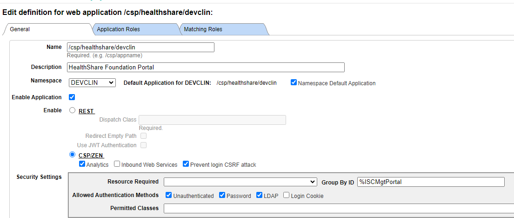
Task: Click the REST label link
Action: [x=86, y=111]
